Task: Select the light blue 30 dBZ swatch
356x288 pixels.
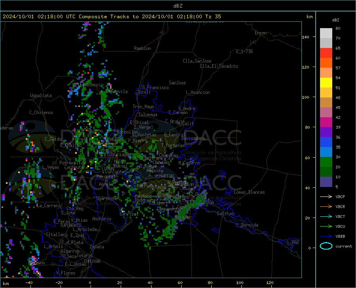Action: (326, 152)
